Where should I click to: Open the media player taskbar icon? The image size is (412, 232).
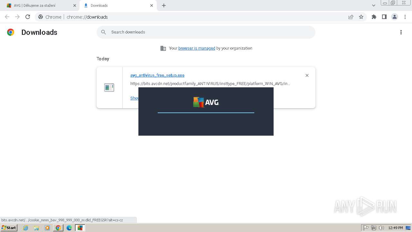coord(47,228)
